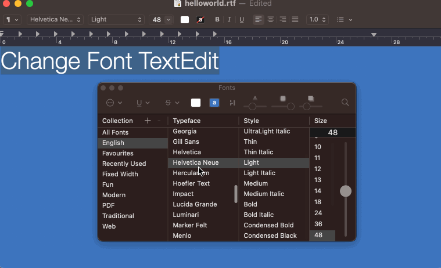Open the list style dropdown arrow
The height and width of the screenshot is (268, 441).
tap(350, 20)
